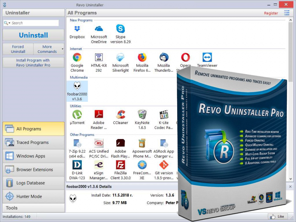The width and height of the screenshot is (296, 222).
Task: Click the big Uninstall button
Action: click(x=33, y=35)
